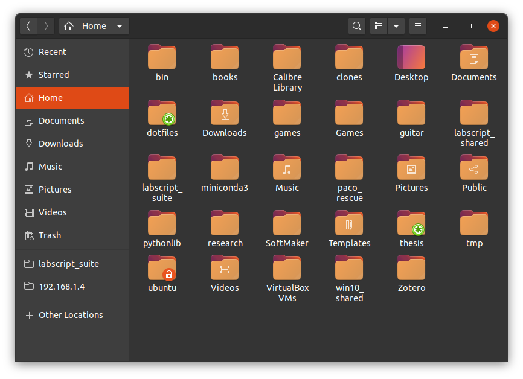Open labscript_suite bookmark in sidebar
This screenshot has width=523, height=379.
pyautogui.click(x=72, y=264)
